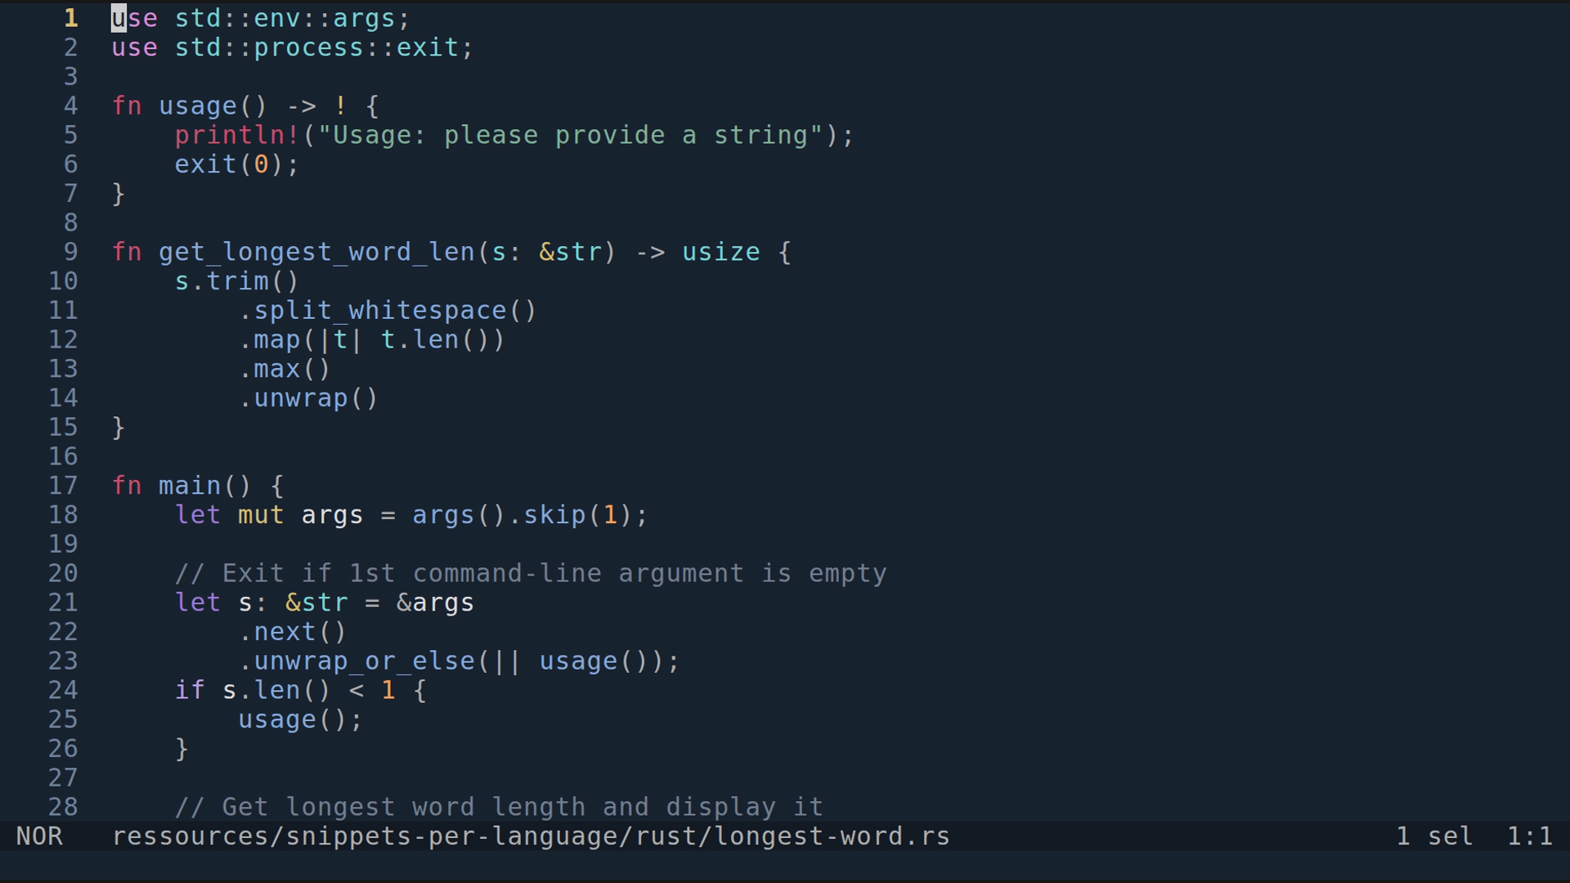This screenshot has height=883, width=1570.
Task: Click the .unwrap_or_else method call
Action: pyautogui.click(x=364, y=661)
